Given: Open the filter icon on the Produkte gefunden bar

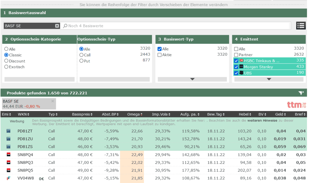Looking at the screenshot, I should click(301, 92).
